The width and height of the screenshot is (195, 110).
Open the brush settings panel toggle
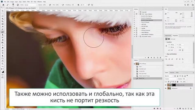[18, 5]
